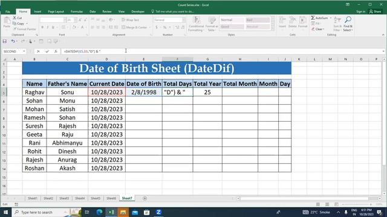Open Conditional Formatting menu
Screen dimensions: 387x217
pyautogui.click(x=196, y=24)
